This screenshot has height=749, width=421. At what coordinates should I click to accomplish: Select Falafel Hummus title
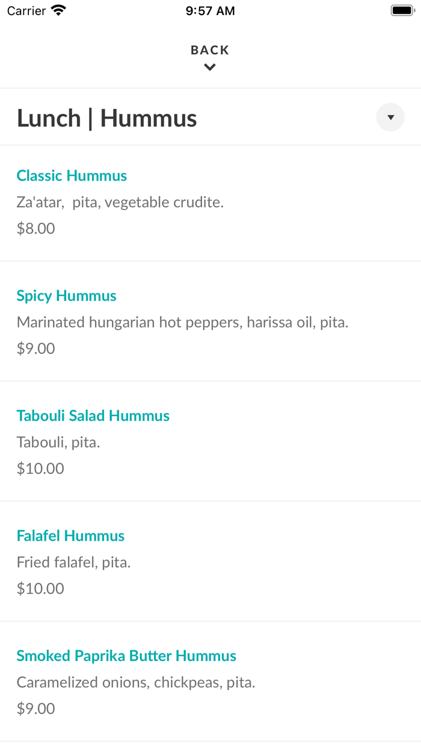tap(70, 536)
